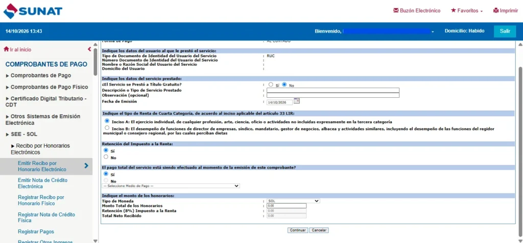Click the Imprimir printer icon
Image resolution: width=523 pixels, height=243 pixels.
point(495,11)
